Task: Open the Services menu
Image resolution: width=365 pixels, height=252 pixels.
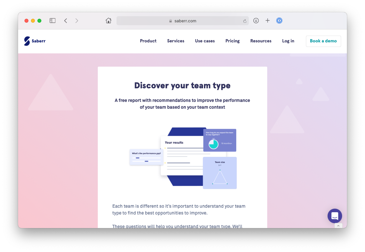Action: [x=176, y=41]
